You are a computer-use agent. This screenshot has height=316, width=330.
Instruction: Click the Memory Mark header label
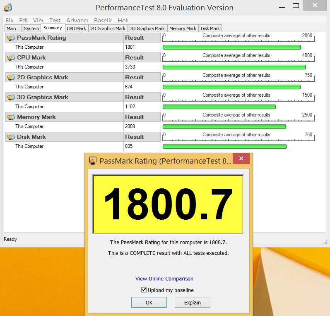tap(36, 117)
